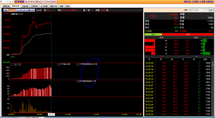Click the plus add-stock icon
Image resolution: width=215 pixels, height=118 pixels.
click(13, 2)
